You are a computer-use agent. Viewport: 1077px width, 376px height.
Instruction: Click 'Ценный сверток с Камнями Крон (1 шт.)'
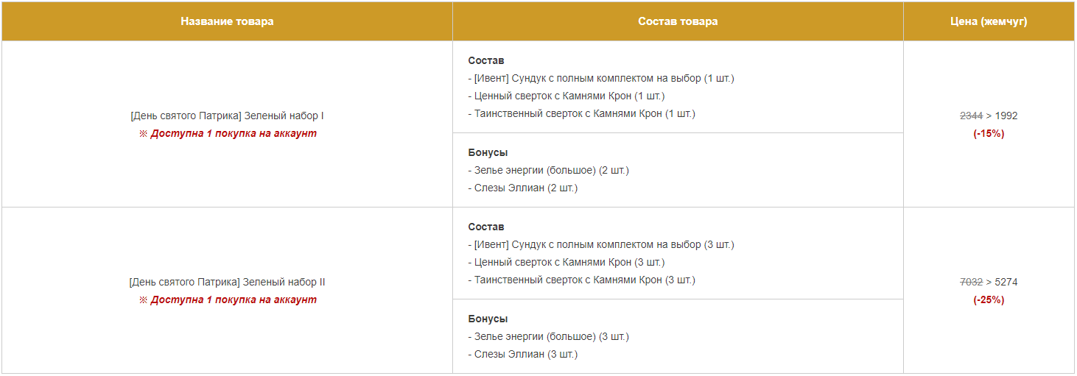(566, 96)
